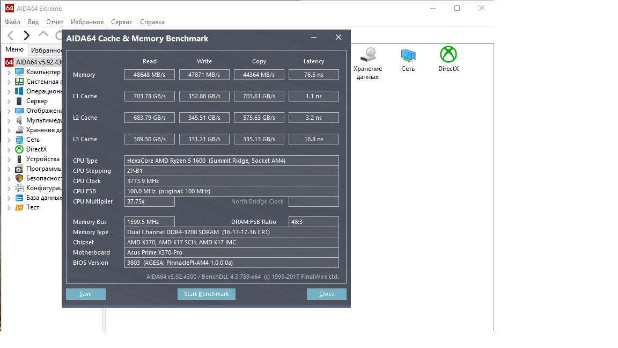
Task: Click the Программы software icon in tree
Action: click(x=19, y=169)
